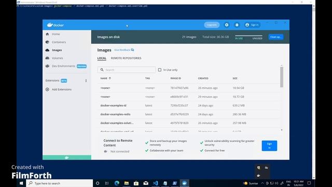This screenshot has height=187, width=332.
Task: Click the Sign in account button
Action: click(252, 25)
